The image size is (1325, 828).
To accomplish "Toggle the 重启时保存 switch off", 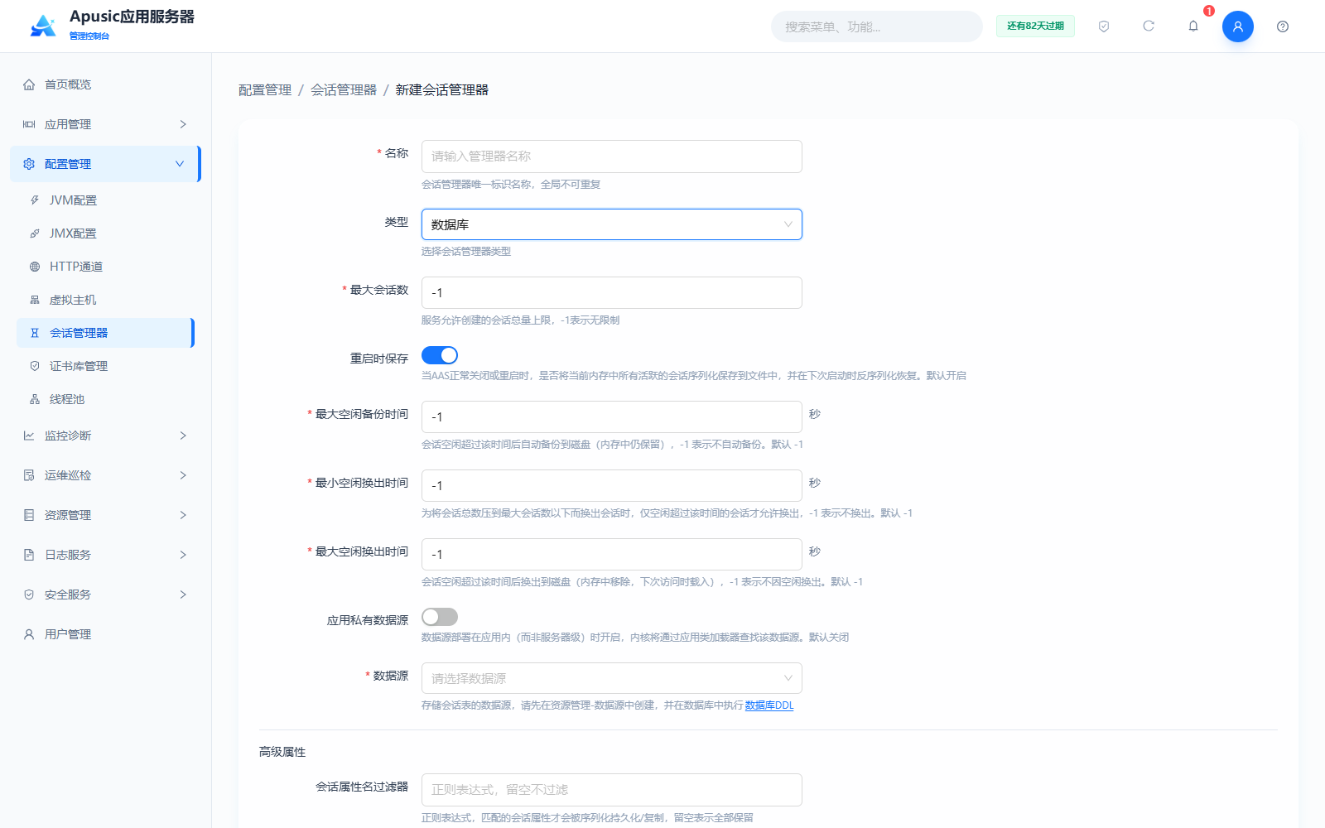I will [440, 355].
